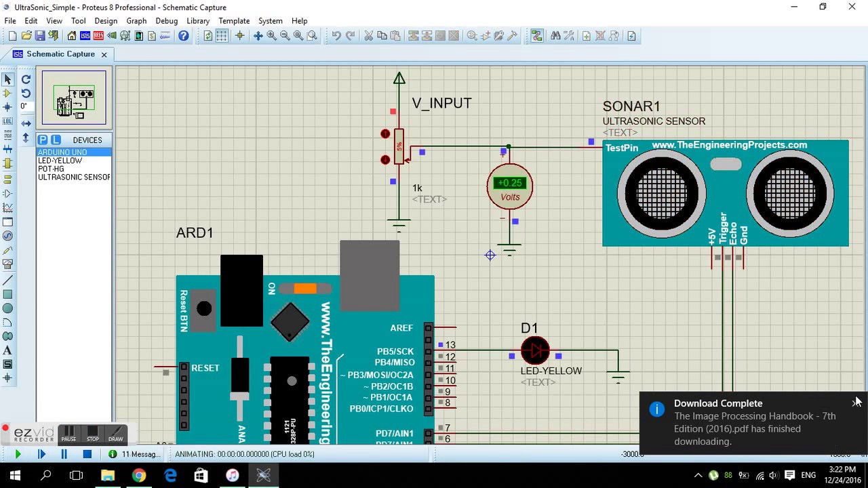
Task: Select the Terminals Mode tool
Action: click(8, 180)
